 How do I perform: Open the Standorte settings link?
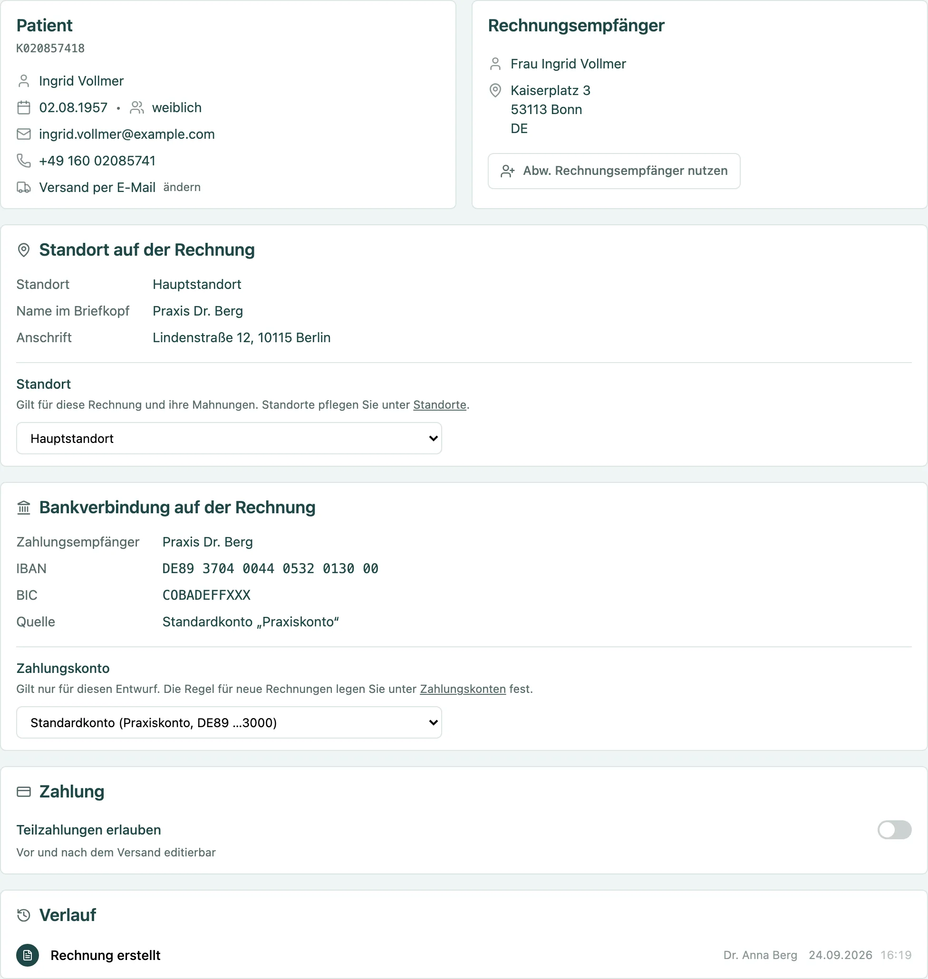pyautogui.click(x=440, y=405)
